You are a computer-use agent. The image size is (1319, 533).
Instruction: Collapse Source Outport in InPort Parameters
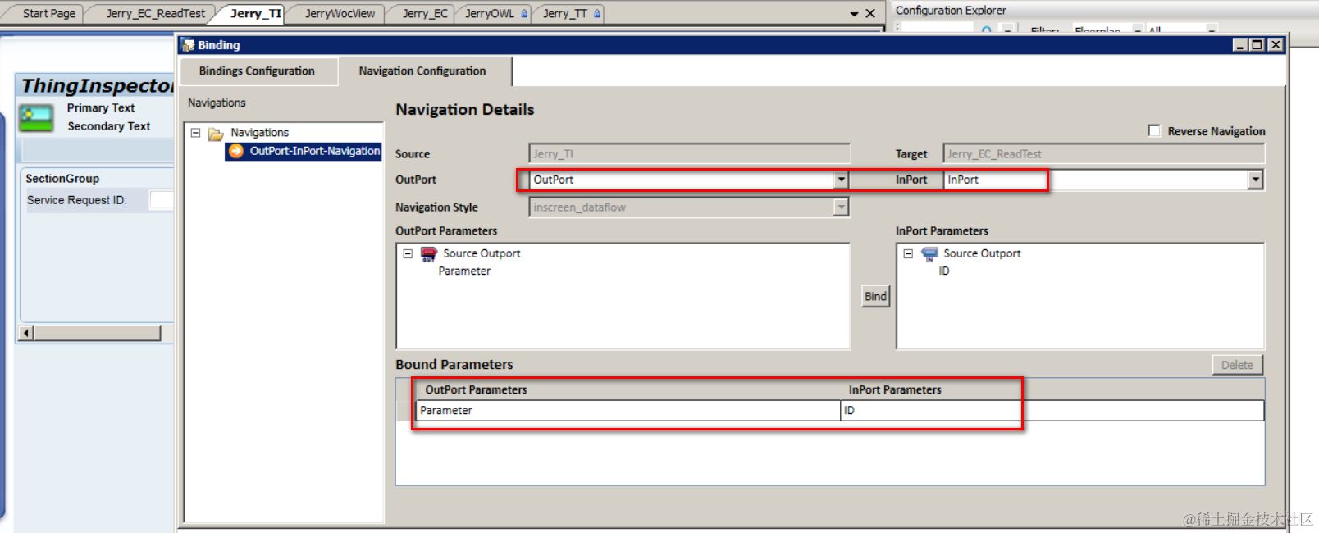[908, 253]
